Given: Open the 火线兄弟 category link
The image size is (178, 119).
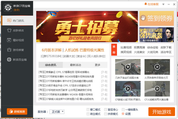Looking at the screenshot, I should coord(152,52).
